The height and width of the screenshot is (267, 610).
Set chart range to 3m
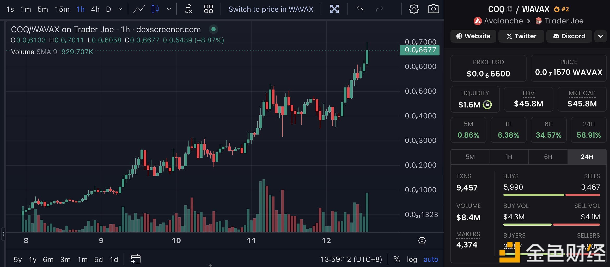pos(65,259)
